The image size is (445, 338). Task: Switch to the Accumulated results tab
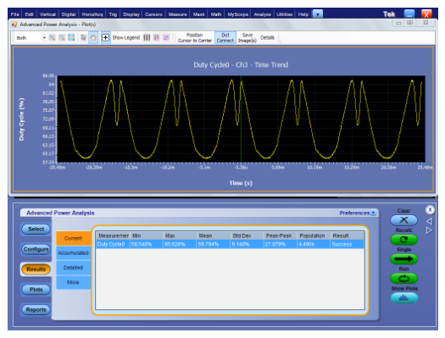click(73, 253)
